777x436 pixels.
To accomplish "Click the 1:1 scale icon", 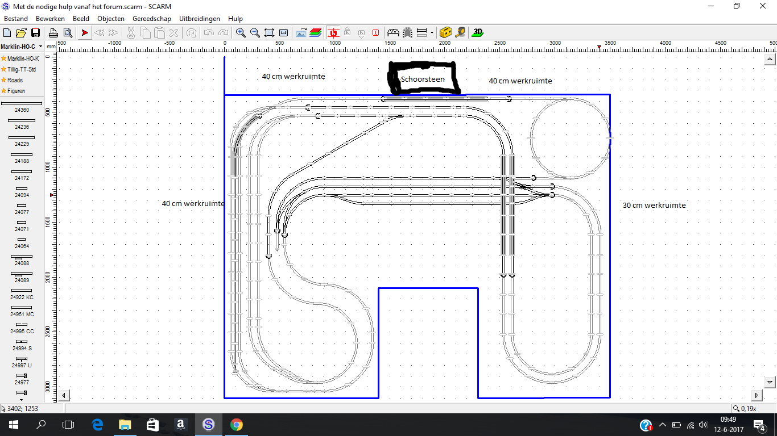I will click(283, 33).
